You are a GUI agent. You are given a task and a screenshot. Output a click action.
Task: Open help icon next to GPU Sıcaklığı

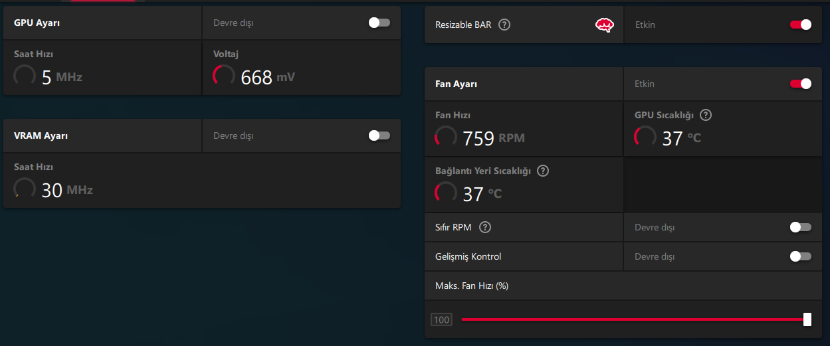[706, 115]
